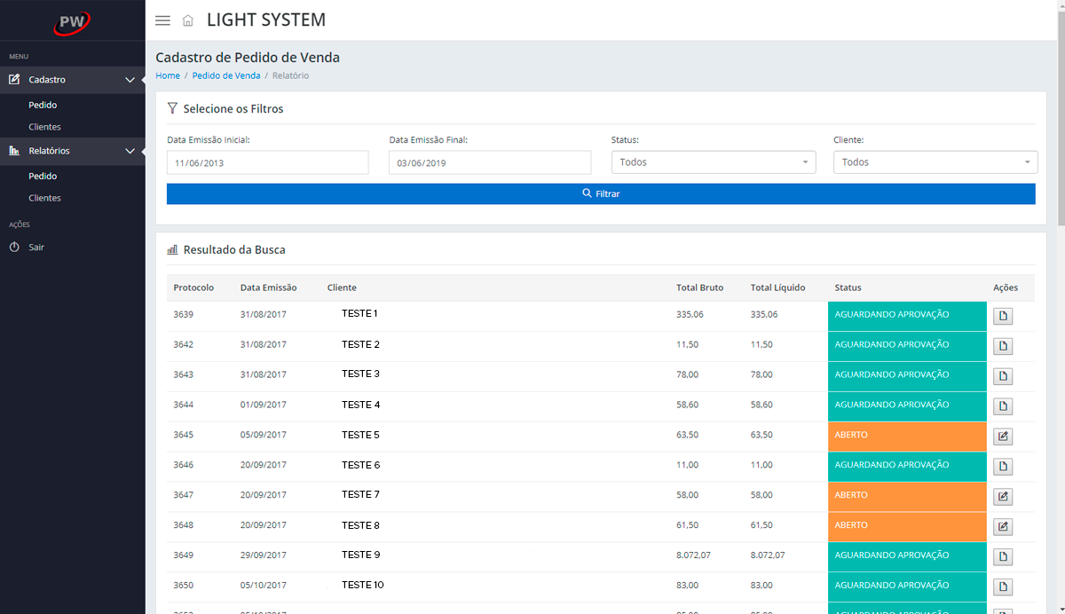Click AGUARDANDO APROVAÇÃO status of order 3639
Viewport: 1065px width, 614px height.
(x=907, y=316)
